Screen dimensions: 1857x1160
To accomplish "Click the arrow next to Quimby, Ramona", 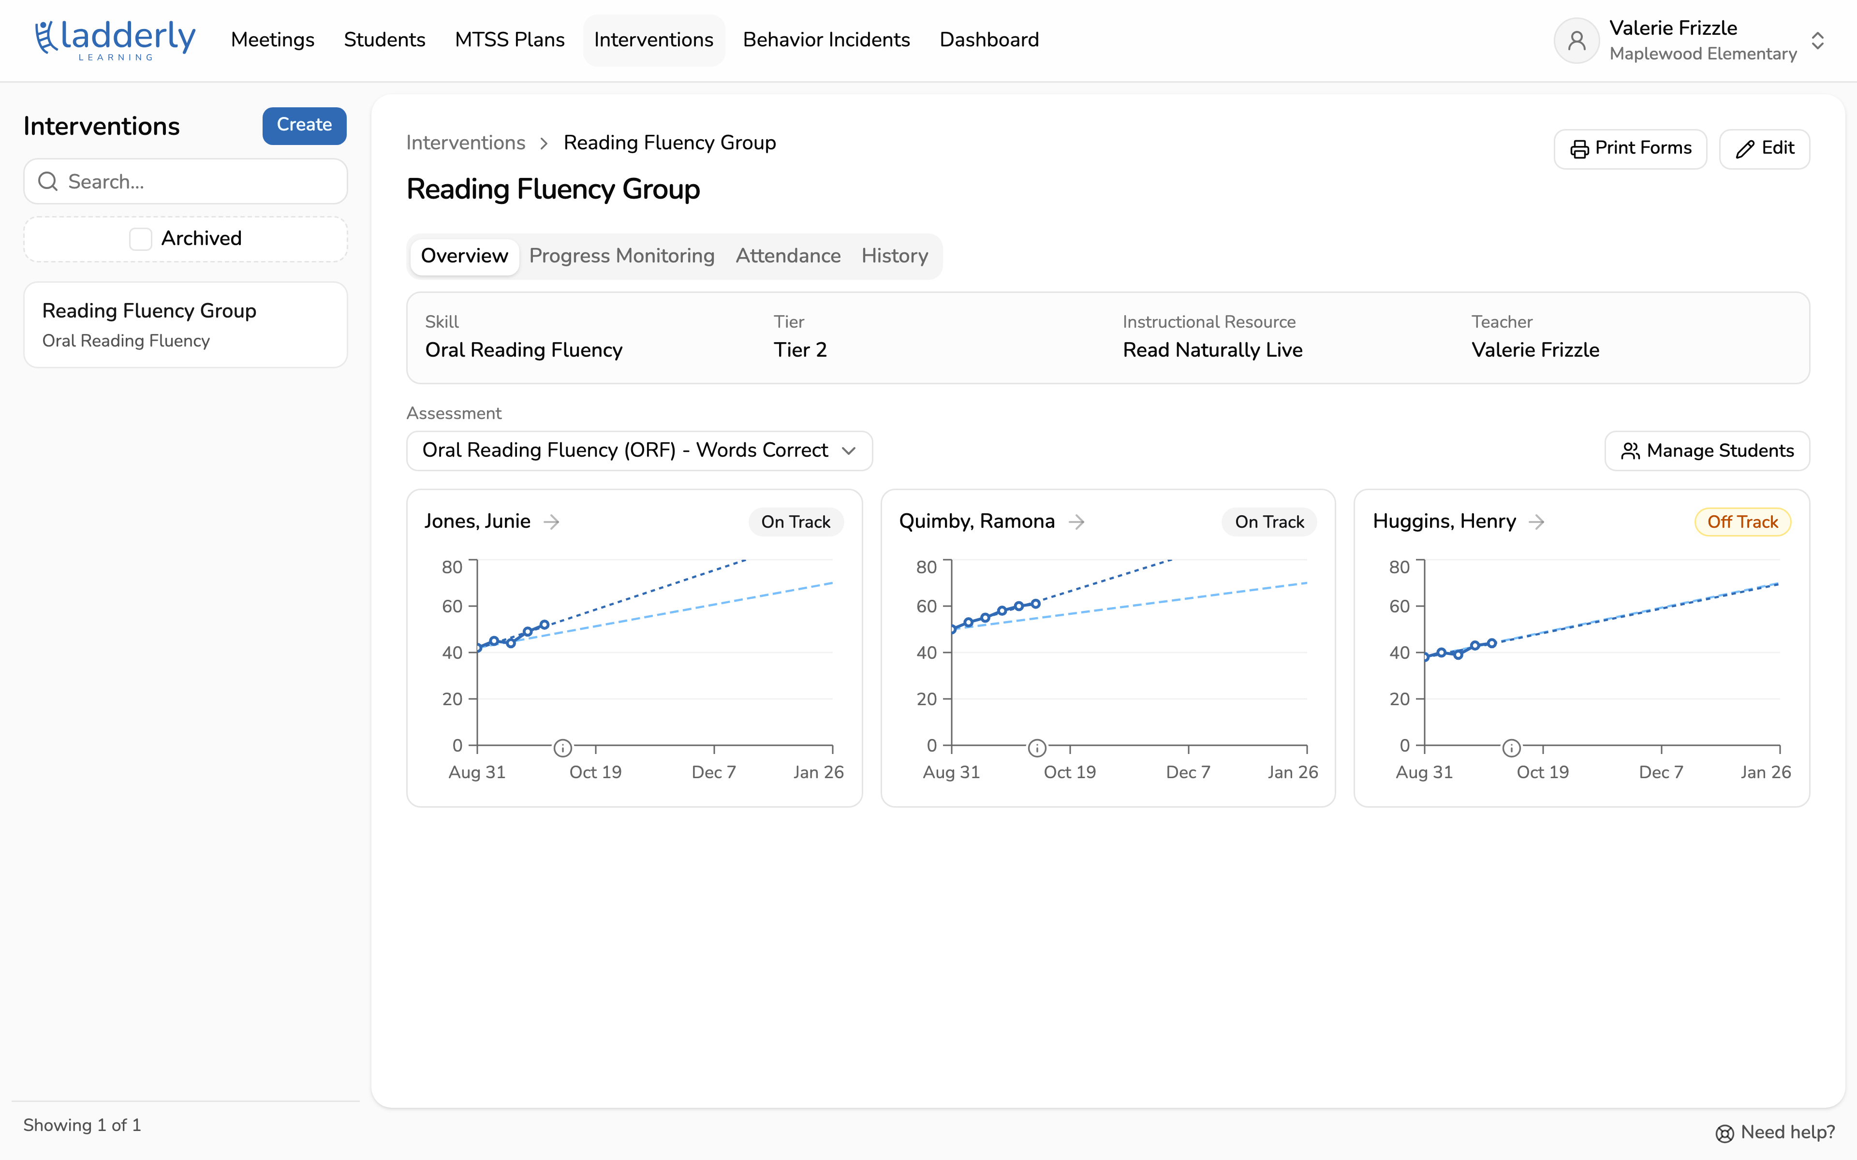I will 1076,522.
